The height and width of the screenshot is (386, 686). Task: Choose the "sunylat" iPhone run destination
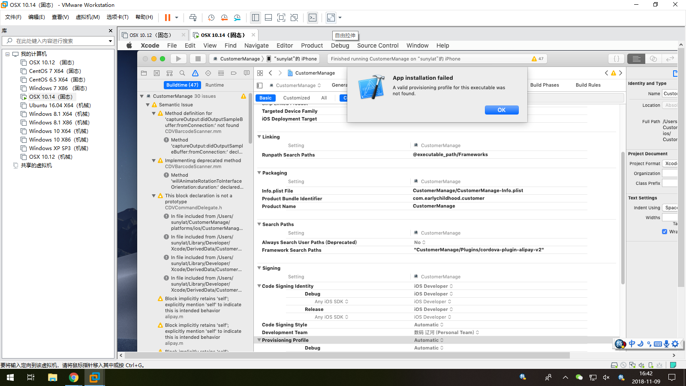(292, 59)
